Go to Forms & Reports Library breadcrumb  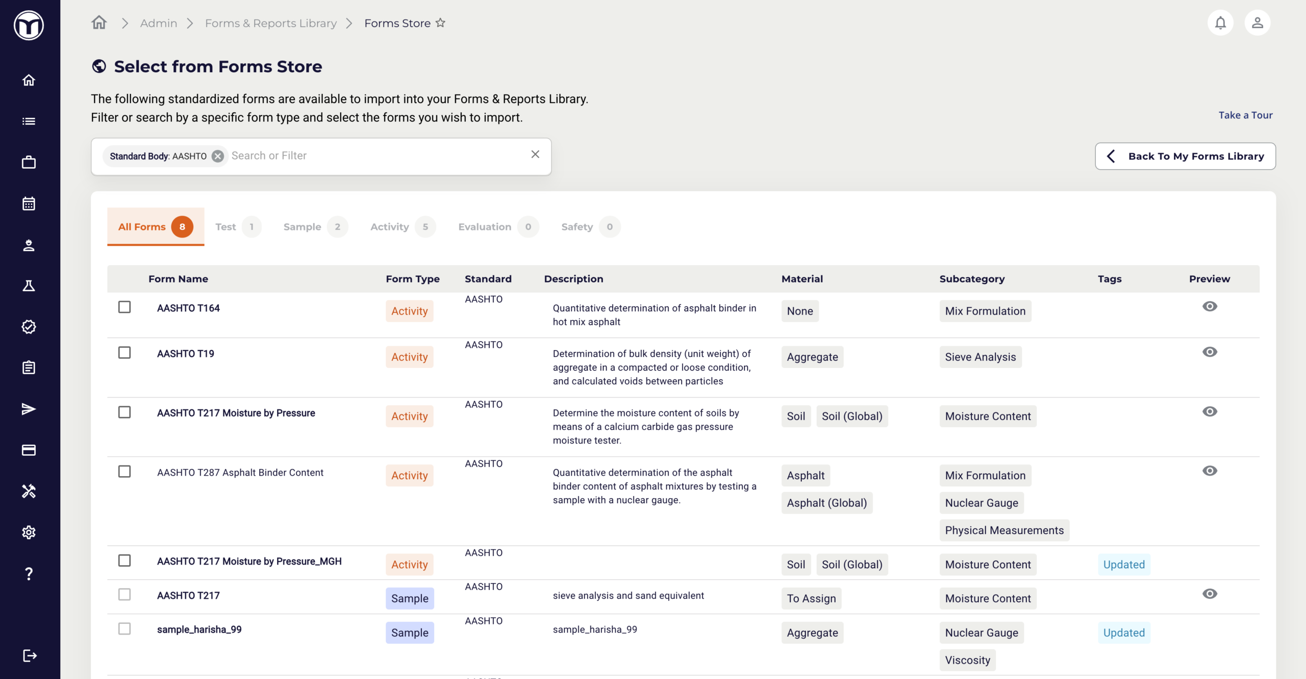coord(271,23)
